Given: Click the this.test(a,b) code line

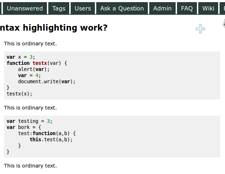Looking at the screenshot, I should pos(51,139).
